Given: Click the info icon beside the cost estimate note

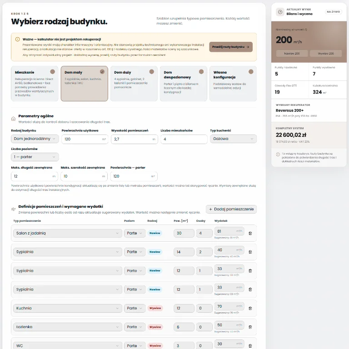Looking at the screenshot, I should (278, 154).
